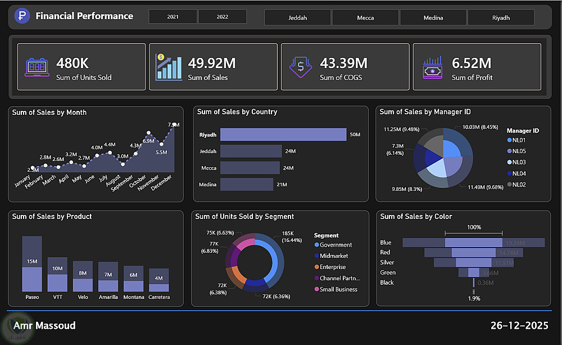Click the 11.25M (9.48%) pie label
The width and height of the screenshot is (562, 345).
click(401, 129)
